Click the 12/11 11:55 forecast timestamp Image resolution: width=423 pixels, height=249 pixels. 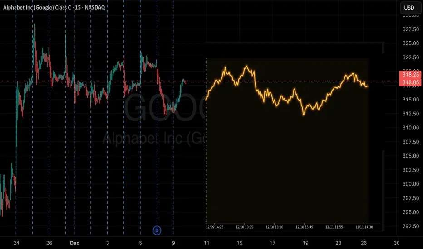[334, 227]
